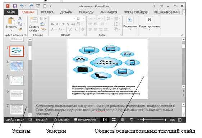
Task: Decrease font size with smaller A
Action: [76, 30]
